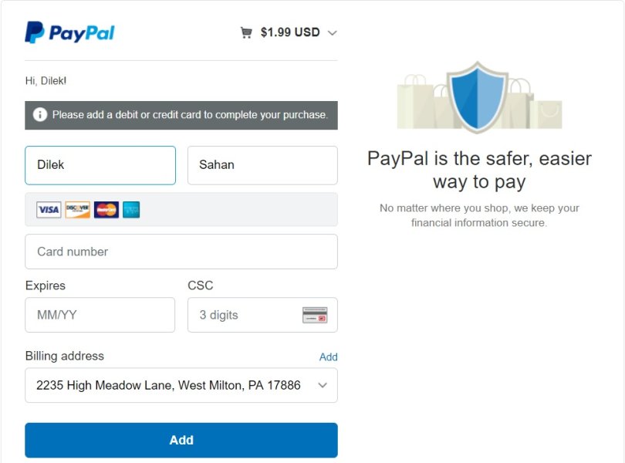Click the Discover card icon
Viewport: 625px width, 463px height.
point(77,210)
